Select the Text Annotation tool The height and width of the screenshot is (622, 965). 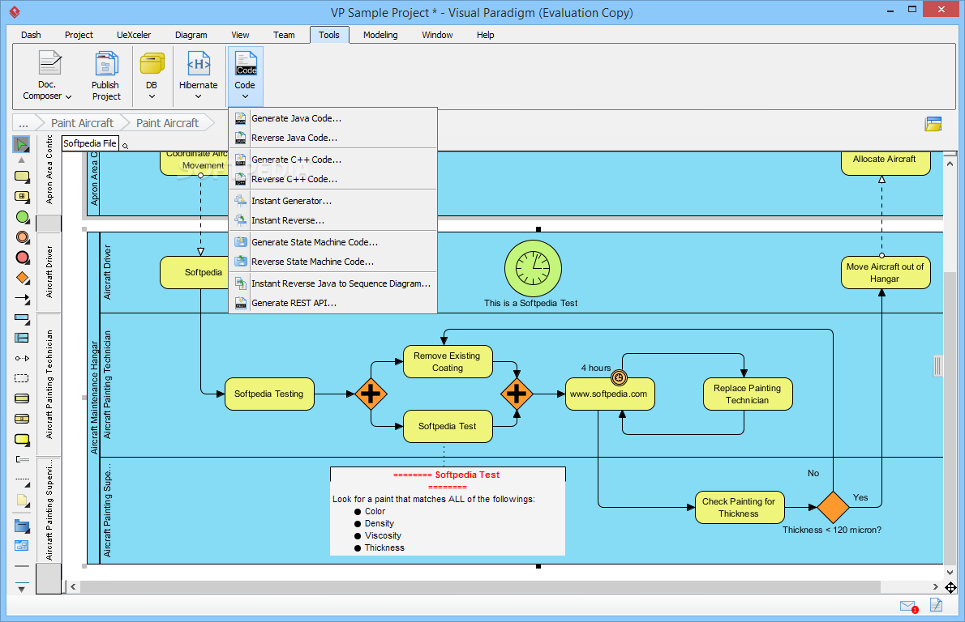[x=22, y=459]
